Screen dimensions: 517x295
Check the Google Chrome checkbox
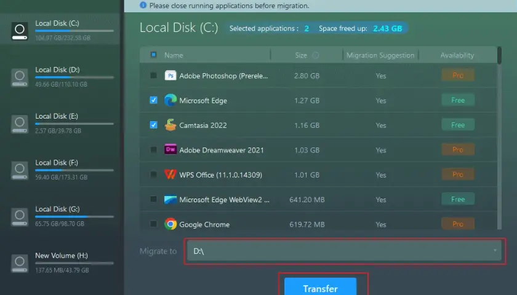[153, 224]
